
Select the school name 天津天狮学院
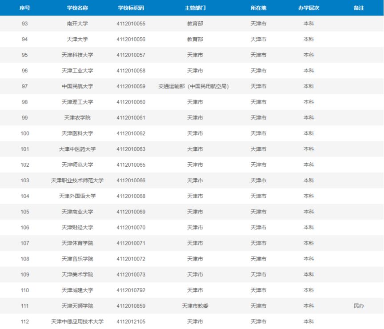pos(77,306)
